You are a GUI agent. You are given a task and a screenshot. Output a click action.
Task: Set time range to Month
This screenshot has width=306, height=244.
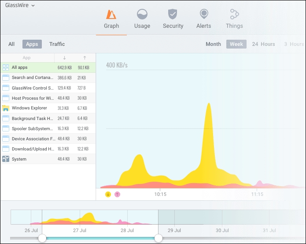click(x=213, y=44)
